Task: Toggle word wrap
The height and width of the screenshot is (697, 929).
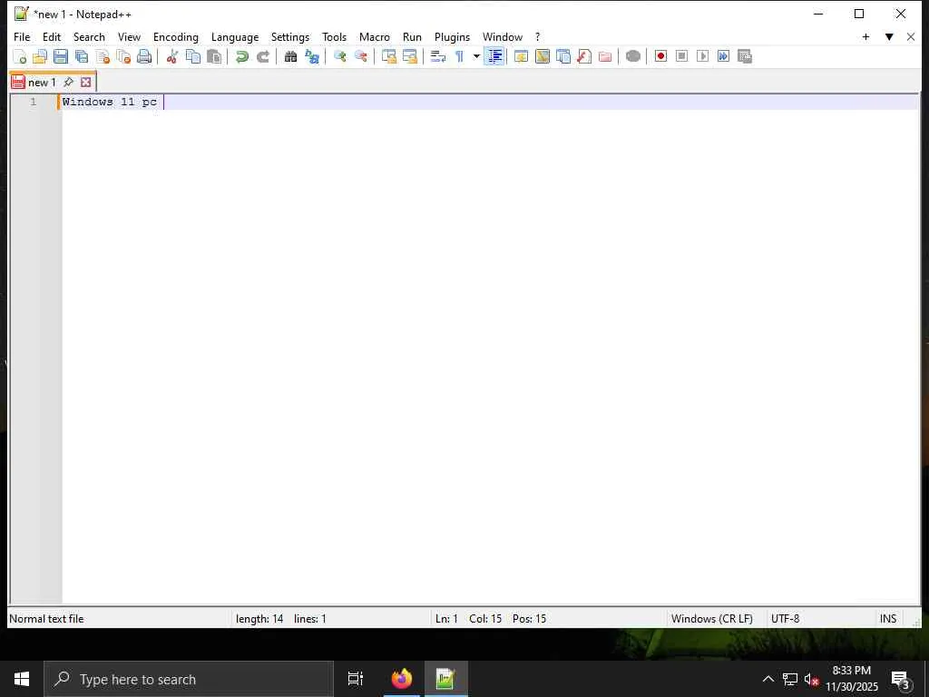Action: pyautogui.click(x=438, y=56)
